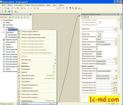Click the Move up arrow icon in Configuration panel
The image size is (123, 105).
click(x=22, y=17)
